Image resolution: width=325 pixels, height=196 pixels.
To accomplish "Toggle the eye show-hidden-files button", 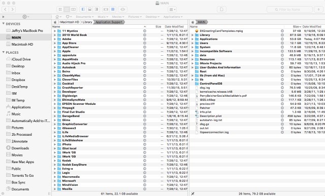I will coord(123,9).
